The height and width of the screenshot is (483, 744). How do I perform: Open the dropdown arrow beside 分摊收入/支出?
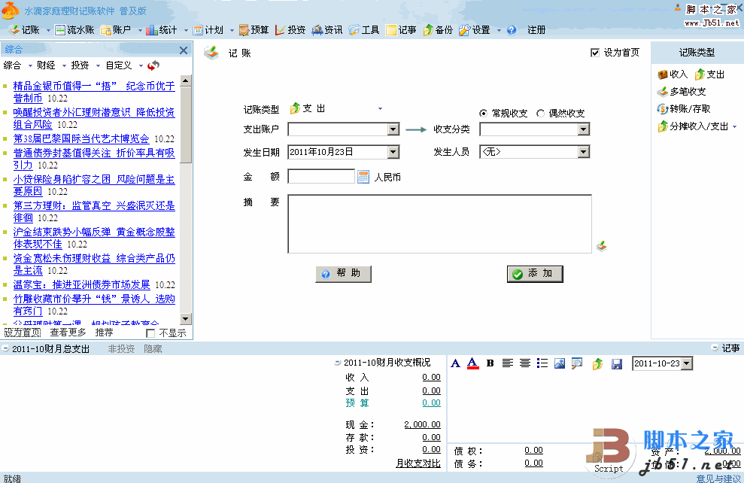pyautogui.click(x=735, y=126)
